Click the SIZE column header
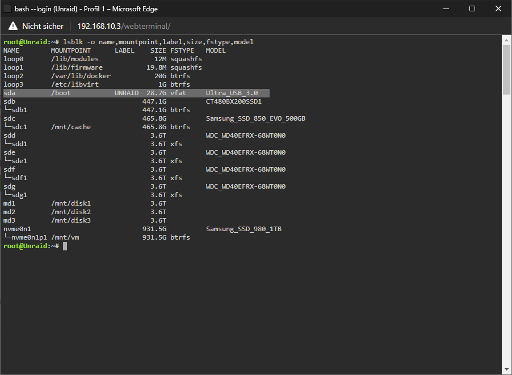 [158, 50]
